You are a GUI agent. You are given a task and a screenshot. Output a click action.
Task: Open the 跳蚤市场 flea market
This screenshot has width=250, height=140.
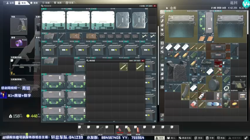(185, 138)
